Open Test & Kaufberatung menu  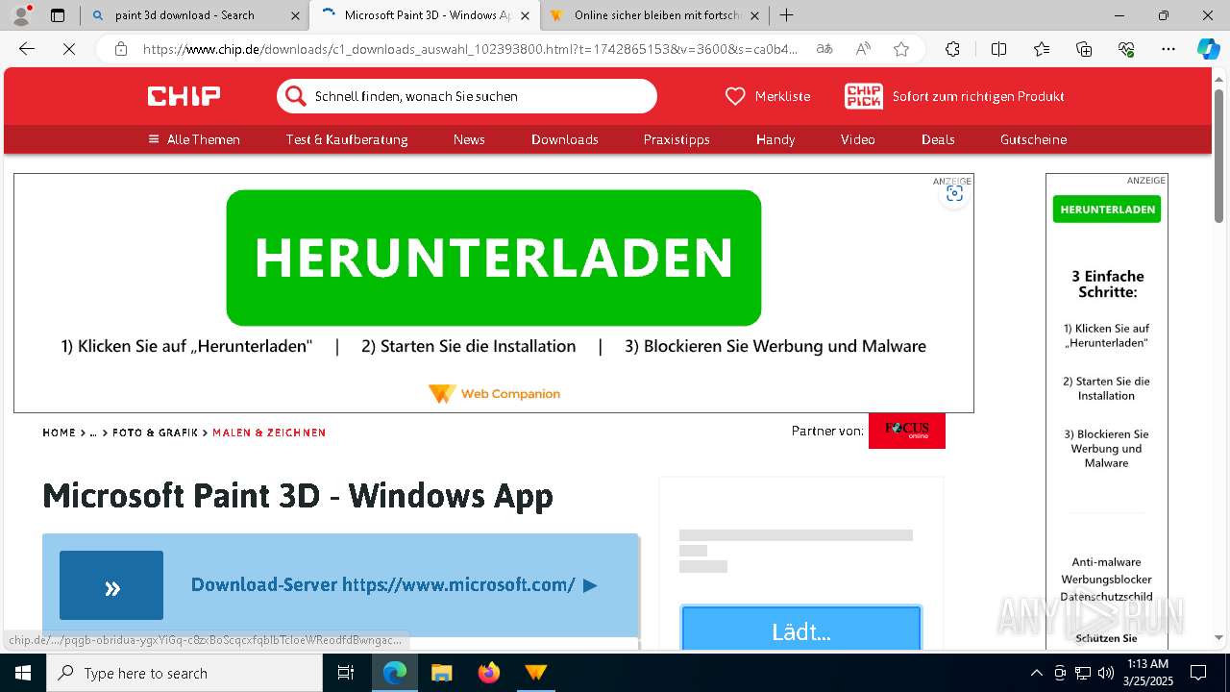click(x=347, y=139)
